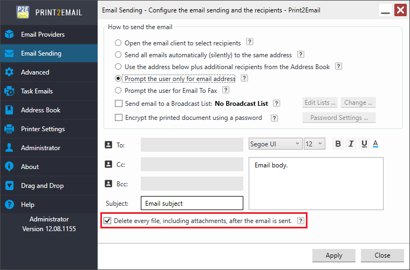Open the font size 12 dropdown

(315, 144)
